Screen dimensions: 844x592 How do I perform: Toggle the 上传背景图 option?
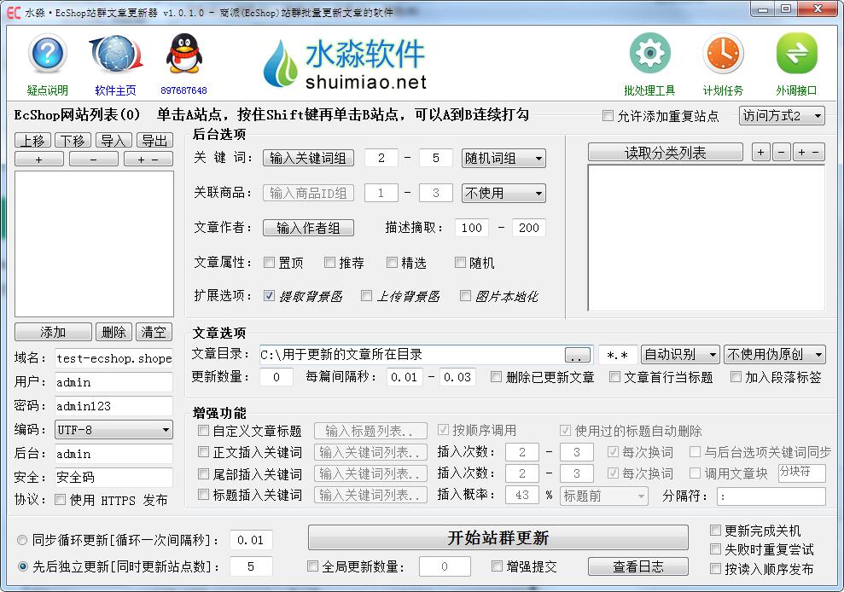(x=367, y=296)
